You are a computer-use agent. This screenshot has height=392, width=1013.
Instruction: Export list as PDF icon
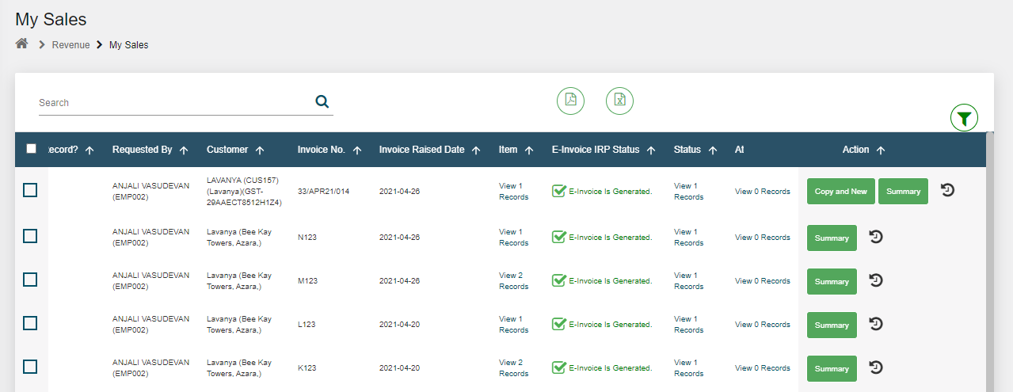(570, 101)
